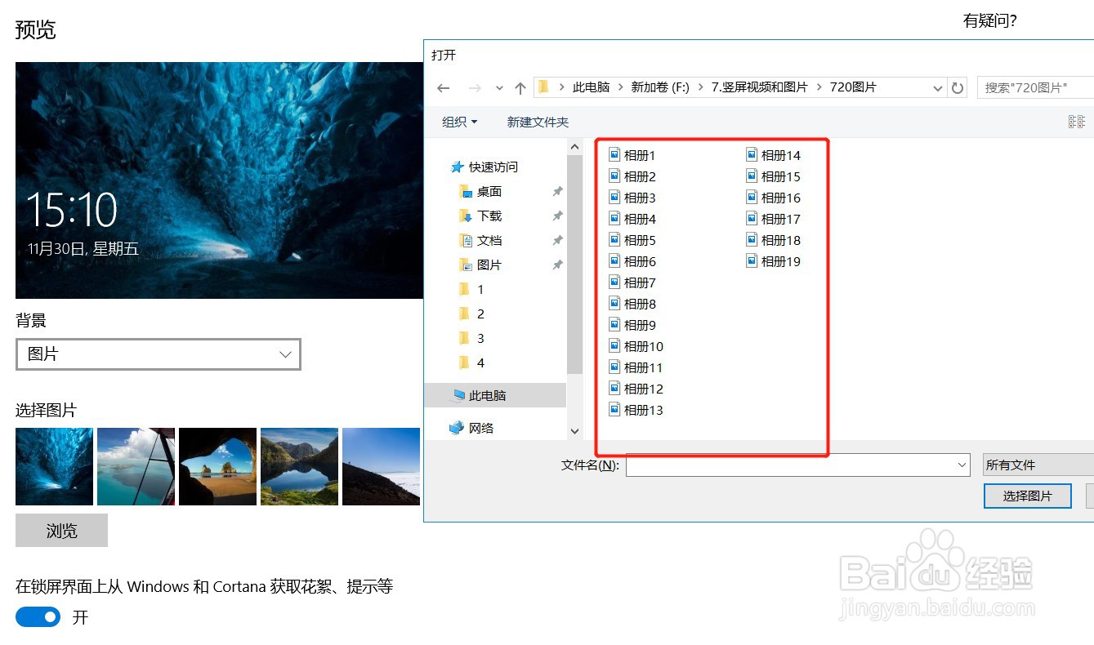Select the second lock screen picture thumbnail

point(136,466)
